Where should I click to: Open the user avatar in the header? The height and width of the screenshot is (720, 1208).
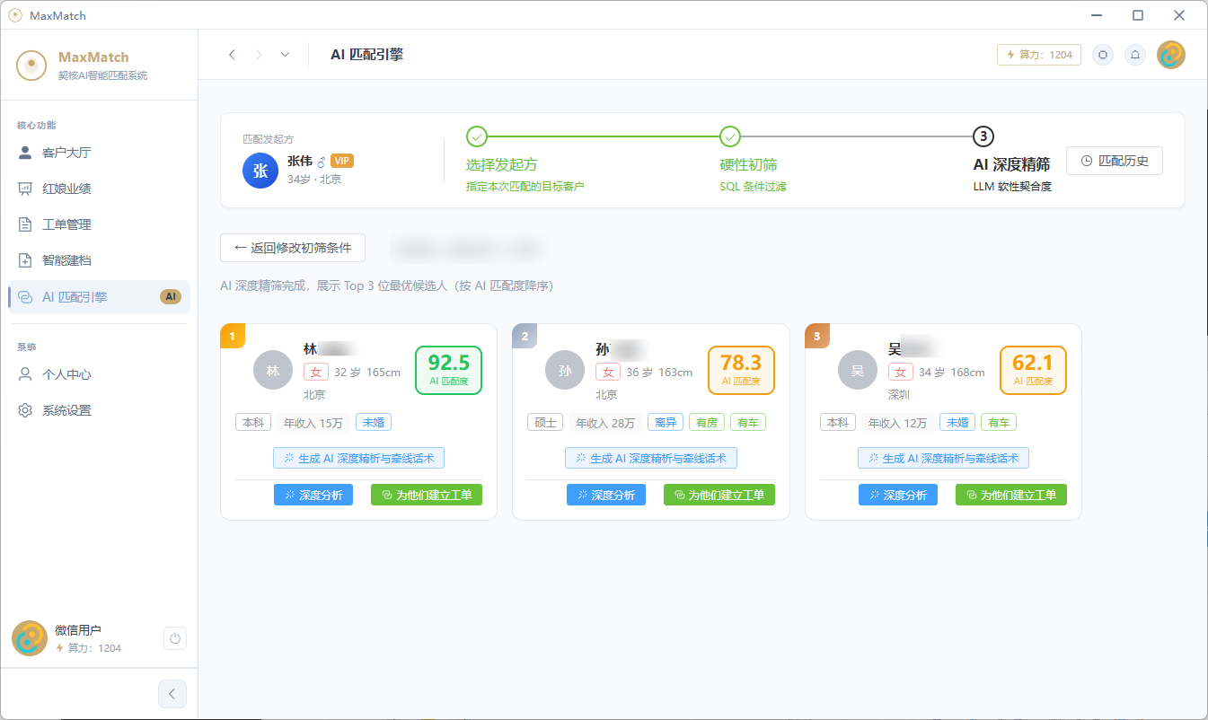coord(1171,55)
